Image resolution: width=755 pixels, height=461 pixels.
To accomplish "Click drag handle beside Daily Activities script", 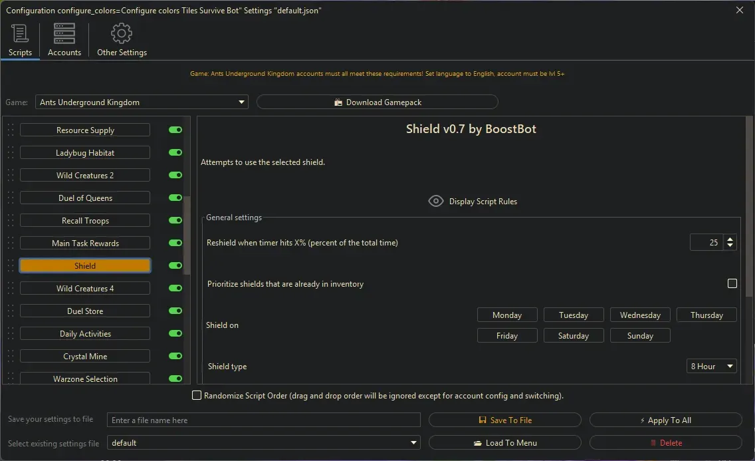I will [x=10, y=334].
